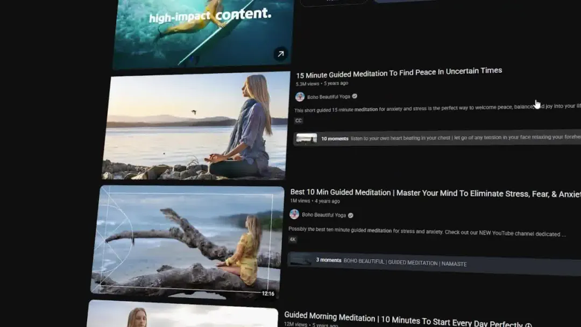Click the 12:16 duration badge
Screen dimensions: 581x327
[x=268, y=294]
